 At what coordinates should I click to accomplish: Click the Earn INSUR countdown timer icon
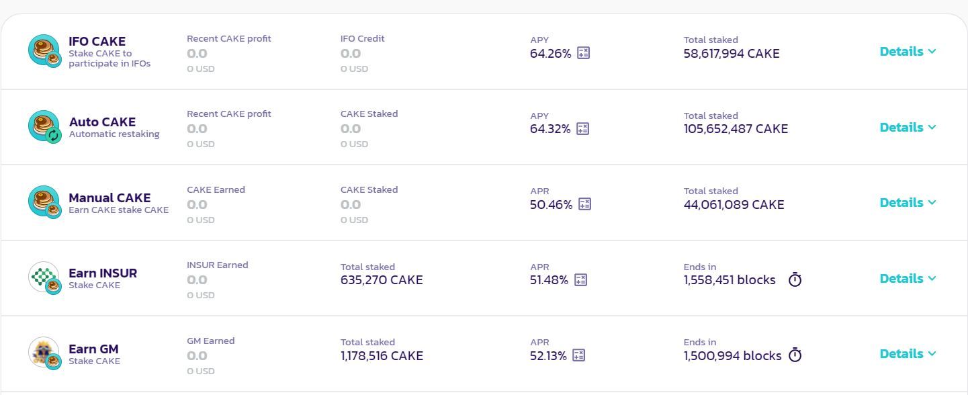tap(795, 279)
